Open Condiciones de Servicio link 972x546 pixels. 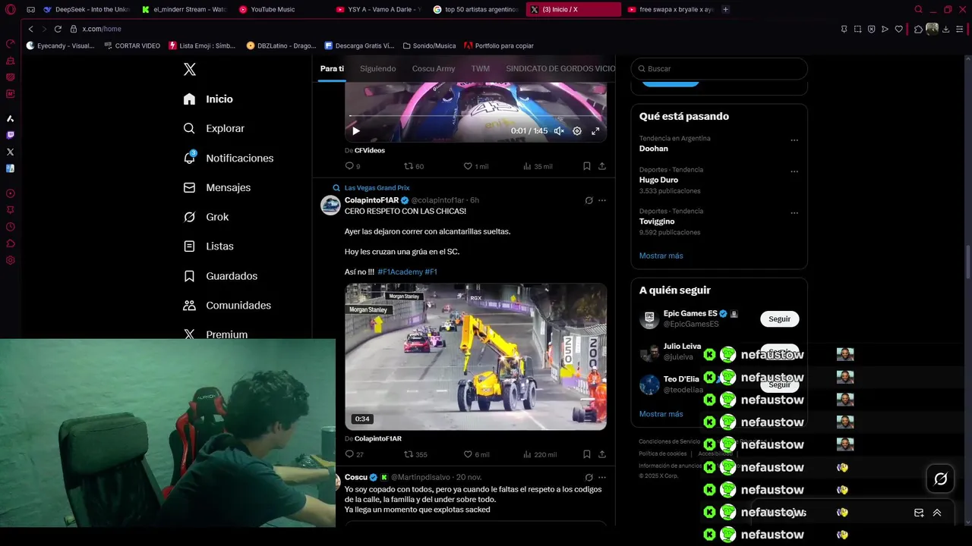(x=669, y=441)
